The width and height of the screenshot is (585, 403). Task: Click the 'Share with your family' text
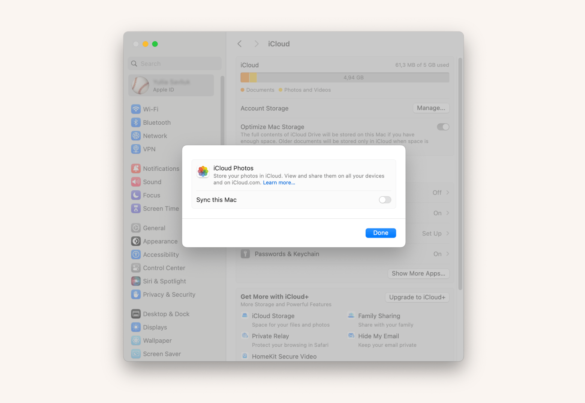point(385,325)
